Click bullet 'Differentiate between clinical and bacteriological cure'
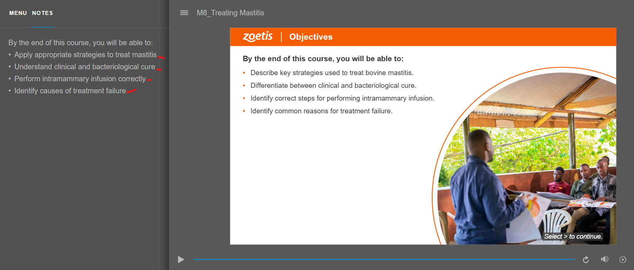634x270 pixels. pos(333,86)
